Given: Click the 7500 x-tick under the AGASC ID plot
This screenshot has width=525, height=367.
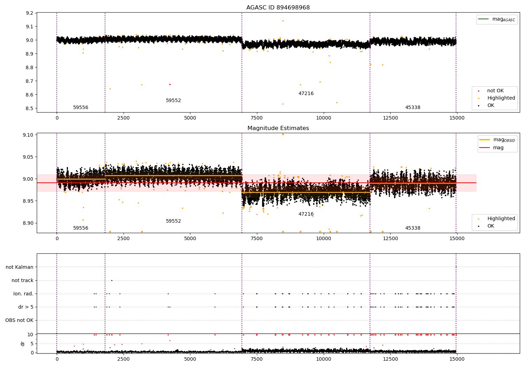Looking at the screenshot, I should pyautogui.click(x=257, y=118).
